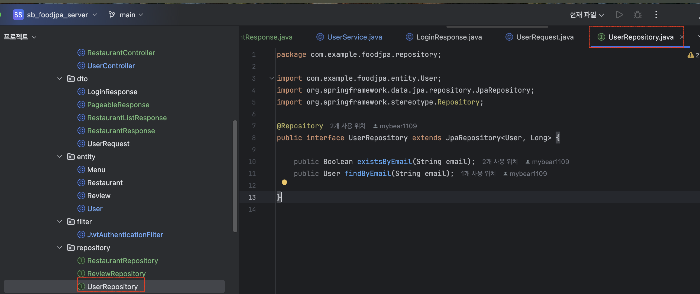Click the class icon beside User entity
Screen dimensions: 700x294
(81, 208)
